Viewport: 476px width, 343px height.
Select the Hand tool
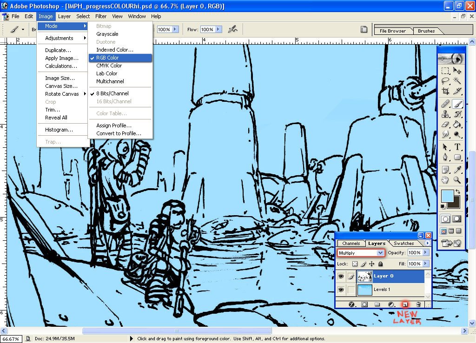[445, 180]
